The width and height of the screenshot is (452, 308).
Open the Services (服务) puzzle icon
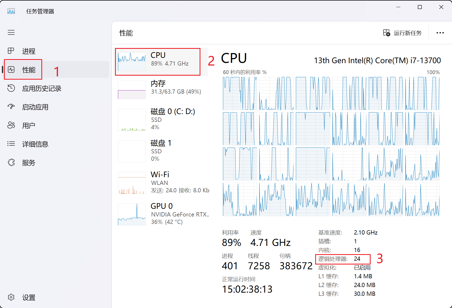(x=11, y=162)
